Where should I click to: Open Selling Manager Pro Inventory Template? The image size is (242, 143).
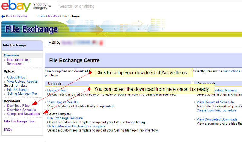click(x=76, y=126)
